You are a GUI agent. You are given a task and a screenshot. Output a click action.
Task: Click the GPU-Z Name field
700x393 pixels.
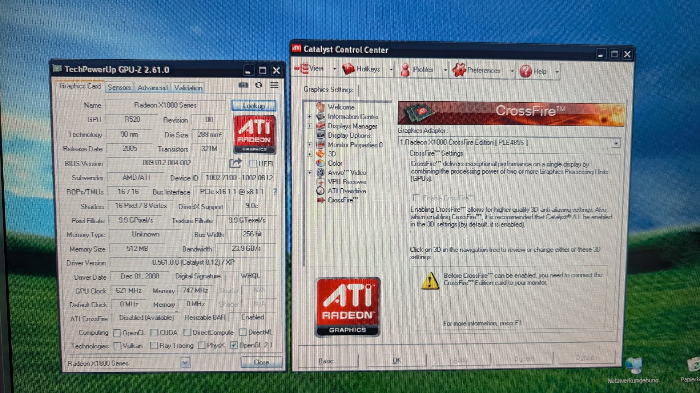(x=165, y=105)
